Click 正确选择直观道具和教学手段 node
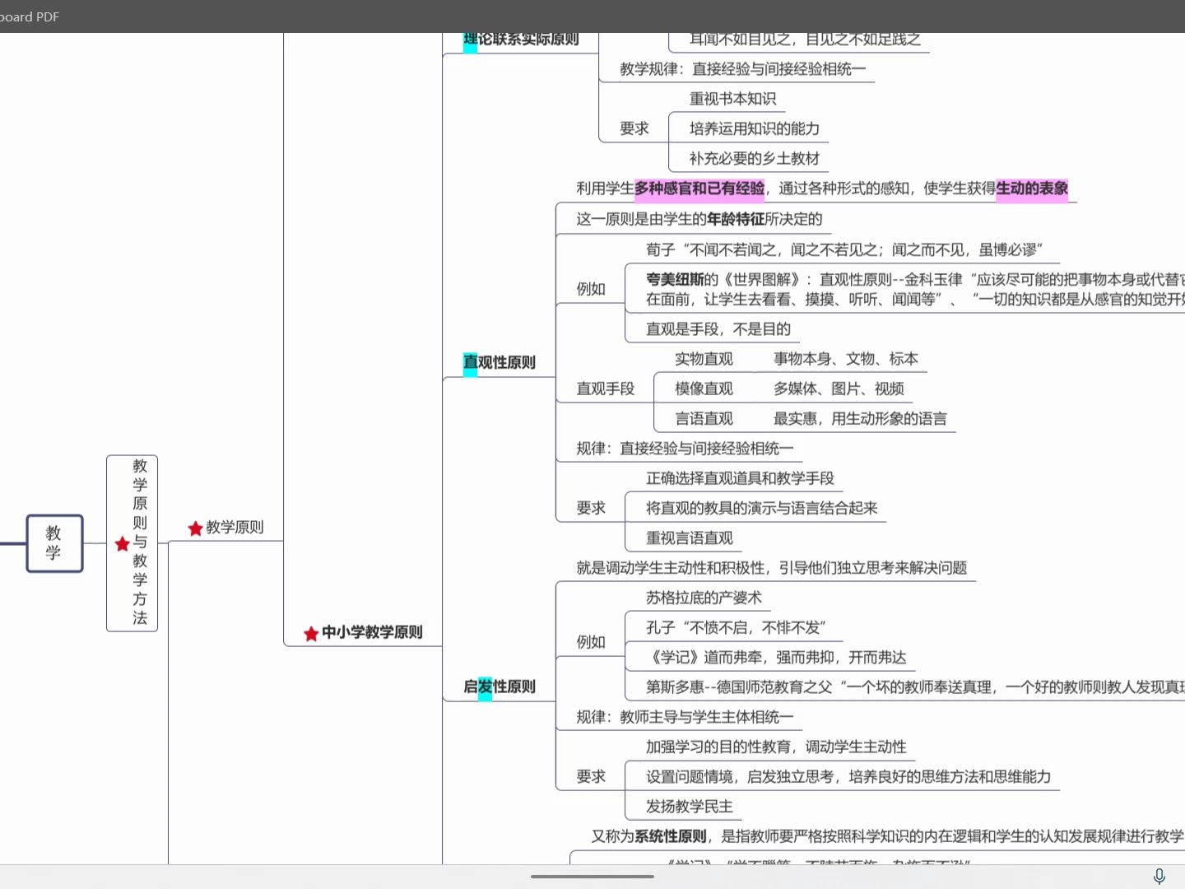 [x=740, y=478]
